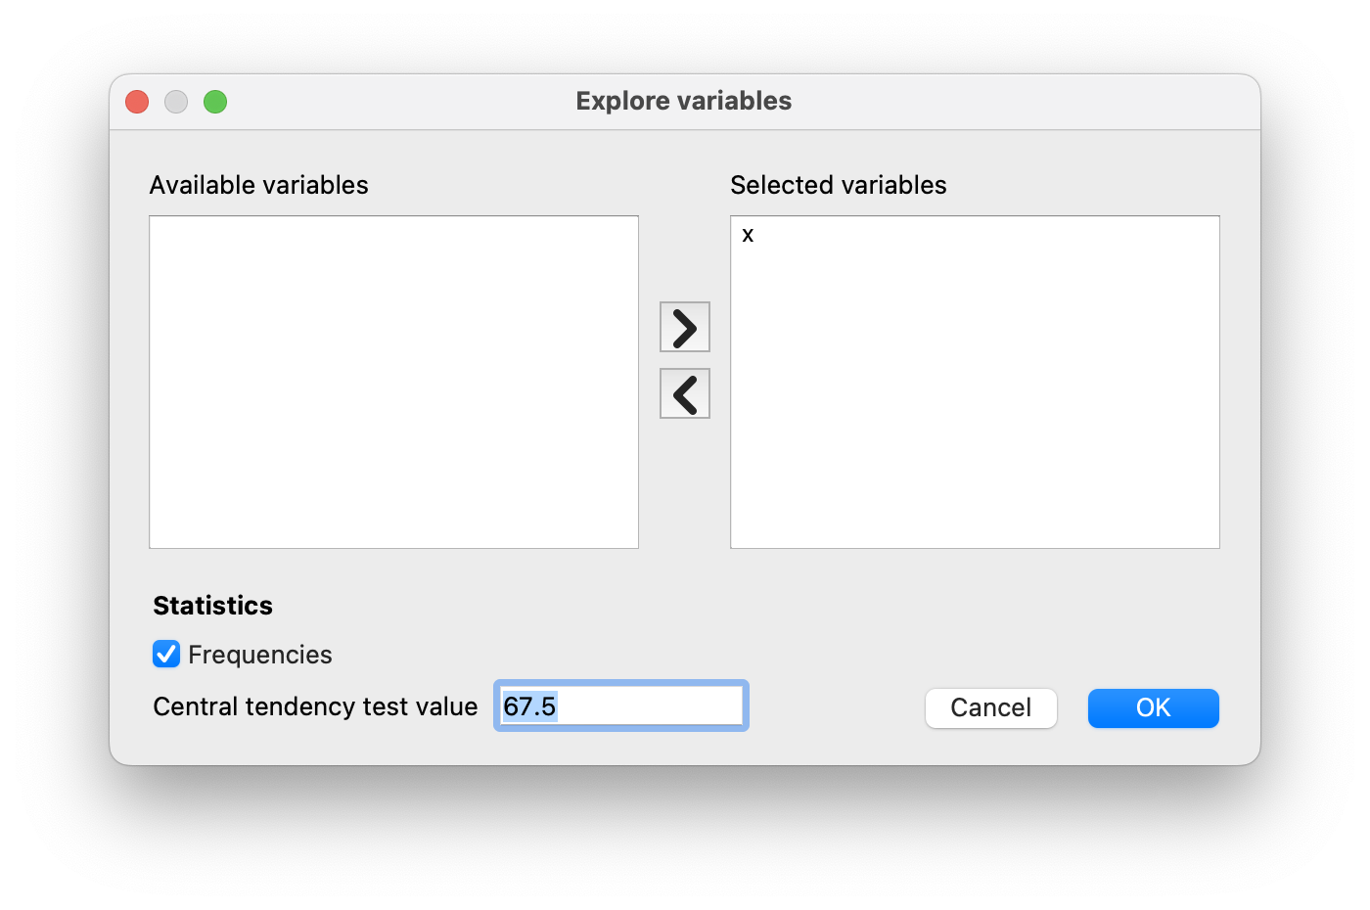The width and height of the screenshot is (1370, 910).
Task: Minimize the dialog with the gray button
Action: point(176,102)
